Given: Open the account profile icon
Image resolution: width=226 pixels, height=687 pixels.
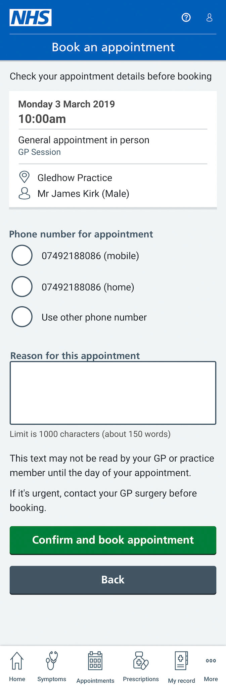Looking at the screenshot, I should (209, 17).
